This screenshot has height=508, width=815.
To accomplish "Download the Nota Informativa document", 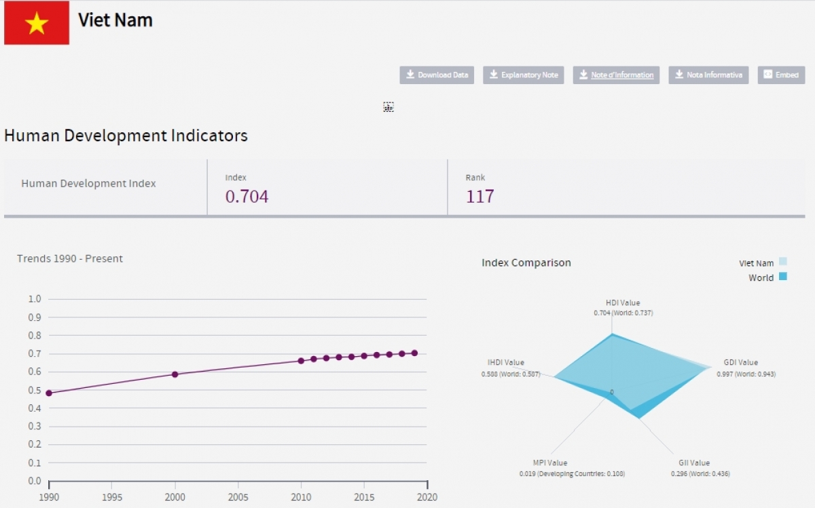I will coord(708,75).
